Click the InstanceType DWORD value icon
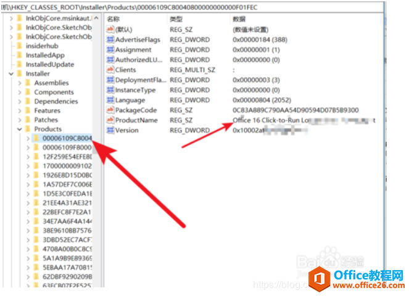Screen dimensions: 409x296 (110, 90)
